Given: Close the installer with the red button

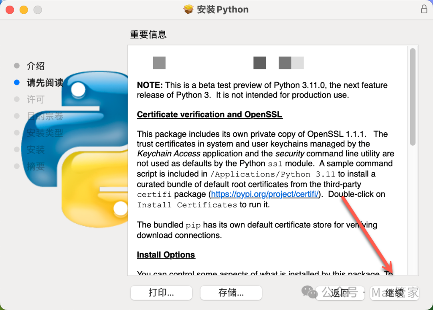Looking at the screenshot, I should [x=10, y=10].
